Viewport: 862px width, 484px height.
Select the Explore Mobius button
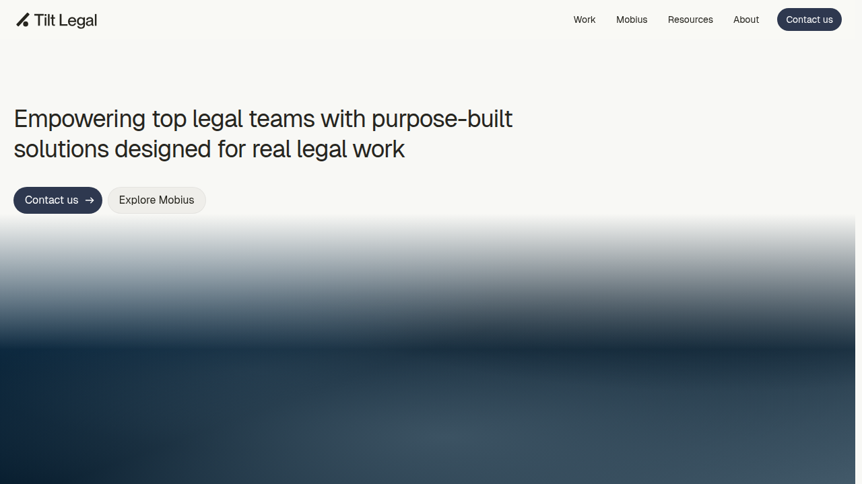pyautogui.click(x=157, y=200)
